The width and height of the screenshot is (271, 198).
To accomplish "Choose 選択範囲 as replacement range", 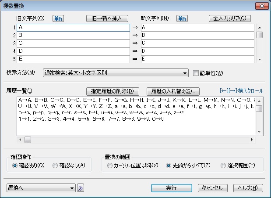I will click(x=224, y=166).
